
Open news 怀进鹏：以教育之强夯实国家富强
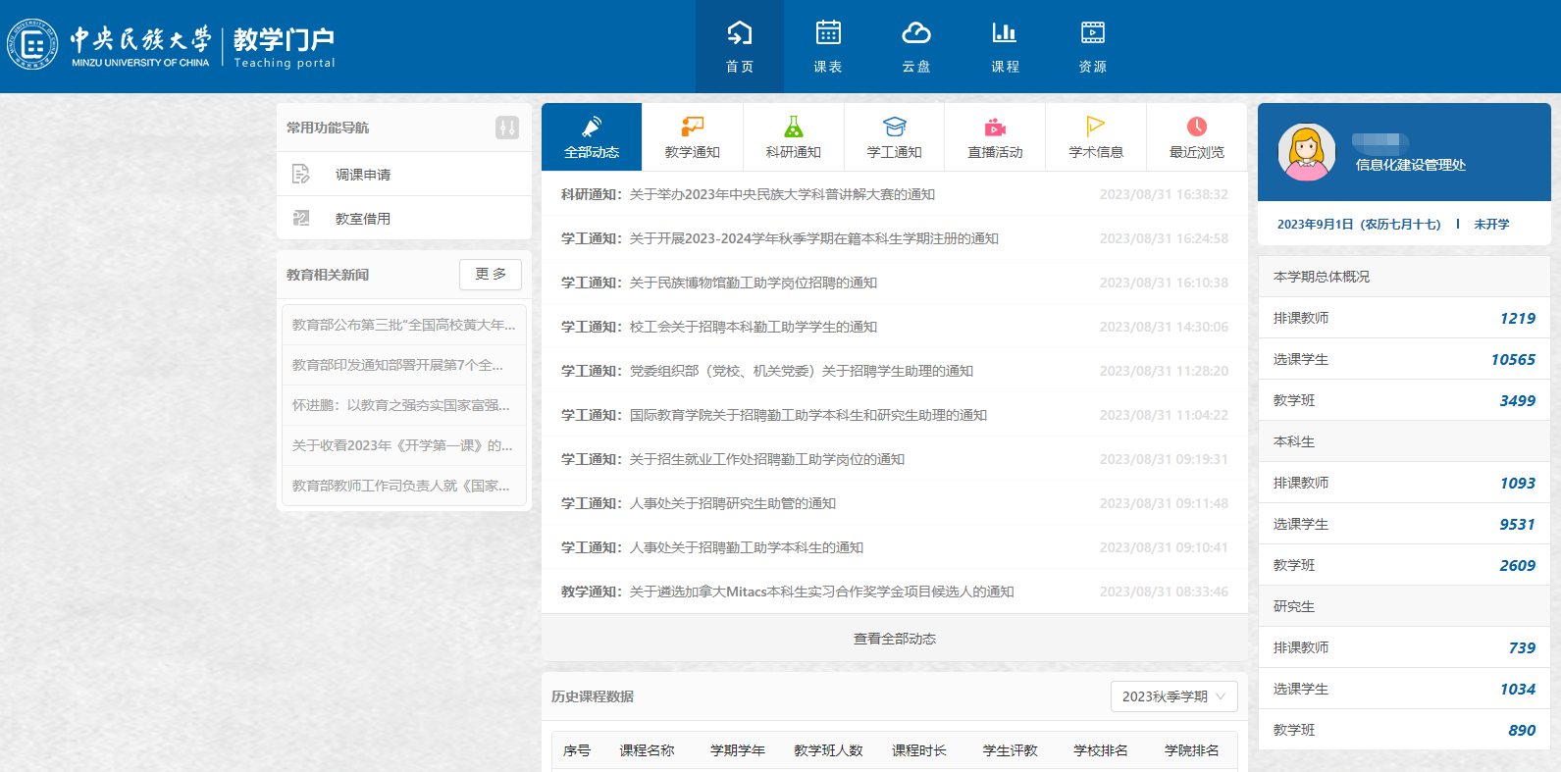point(401,405)
